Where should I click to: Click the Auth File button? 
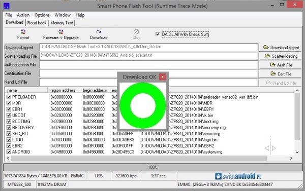pyautogui.click(x=280, y=65)
